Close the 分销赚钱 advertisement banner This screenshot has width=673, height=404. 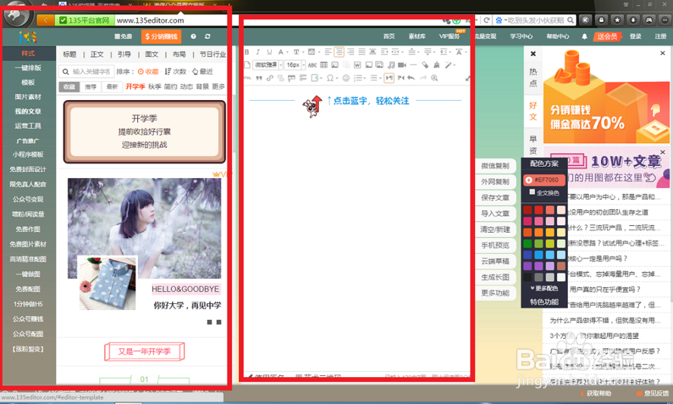[663, 53]
